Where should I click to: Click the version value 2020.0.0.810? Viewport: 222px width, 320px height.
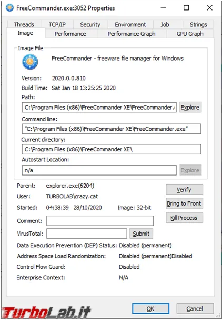click(x=68, y=78)
